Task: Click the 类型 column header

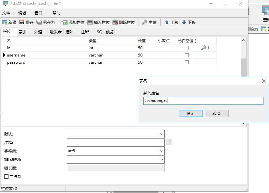Action: click(112, 41)
